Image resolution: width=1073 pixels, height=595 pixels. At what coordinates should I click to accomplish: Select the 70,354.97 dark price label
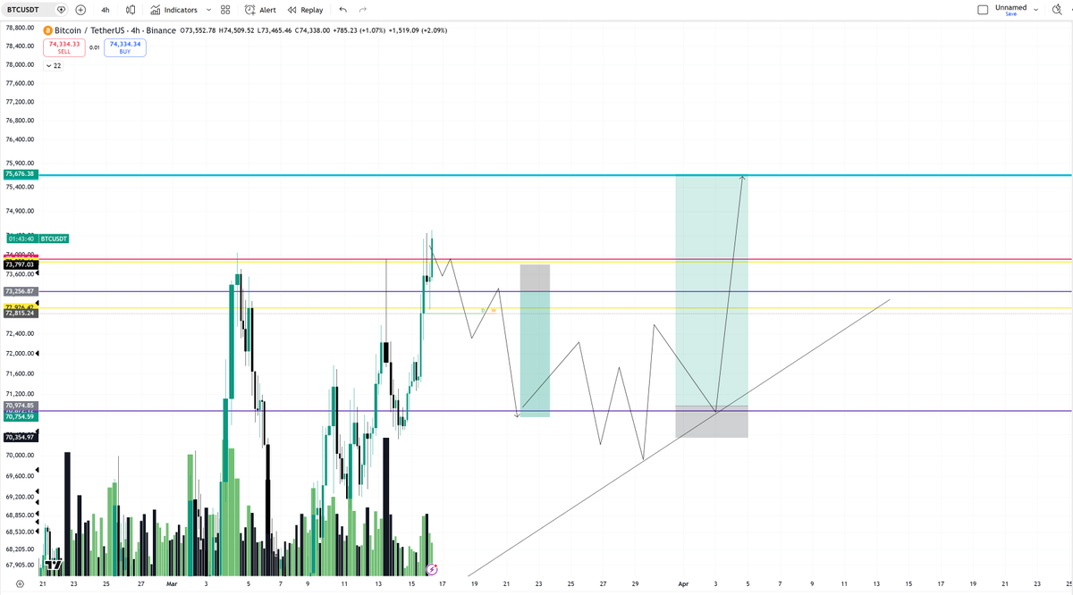click(20, 437)
